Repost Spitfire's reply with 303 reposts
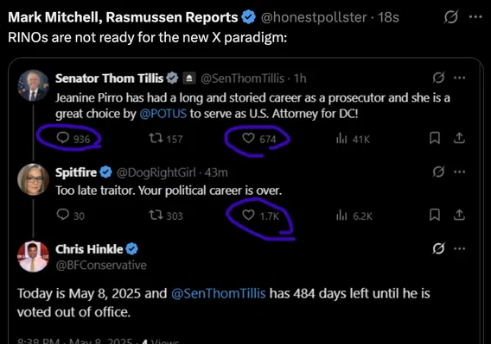 click(x=156, y=215)
